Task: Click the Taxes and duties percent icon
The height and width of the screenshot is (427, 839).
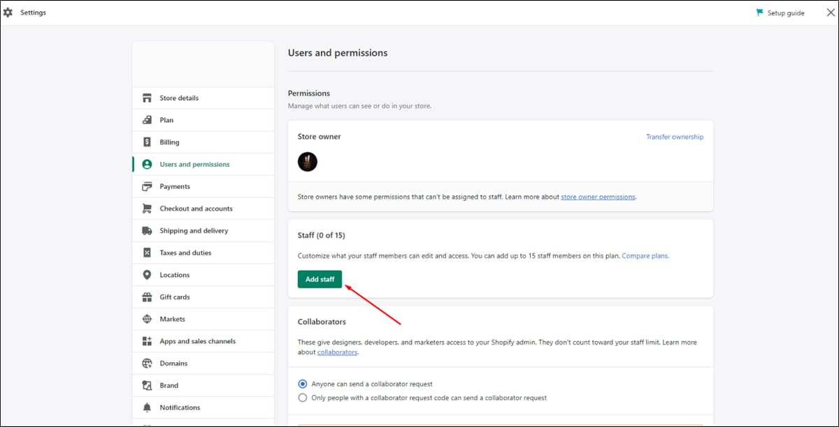Action: (147, 253)
